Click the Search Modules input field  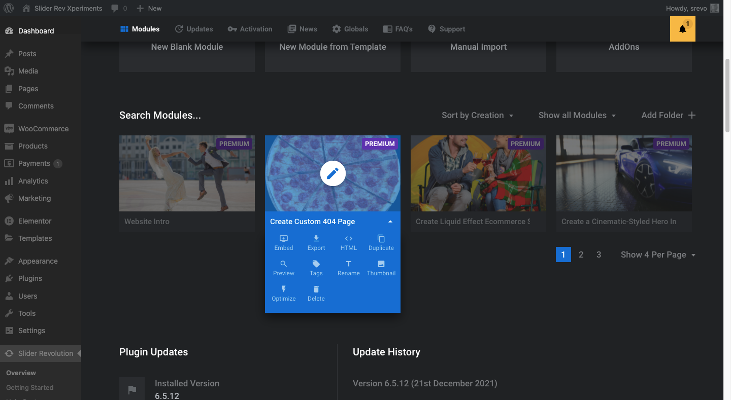(160, 115)
